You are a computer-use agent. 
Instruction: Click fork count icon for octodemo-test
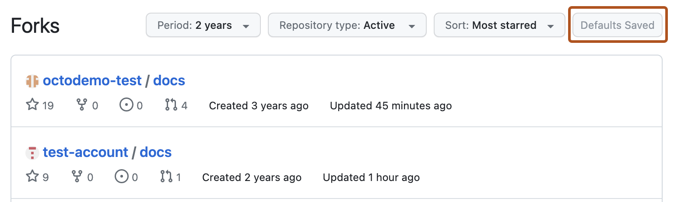click(x=82, y=105)
